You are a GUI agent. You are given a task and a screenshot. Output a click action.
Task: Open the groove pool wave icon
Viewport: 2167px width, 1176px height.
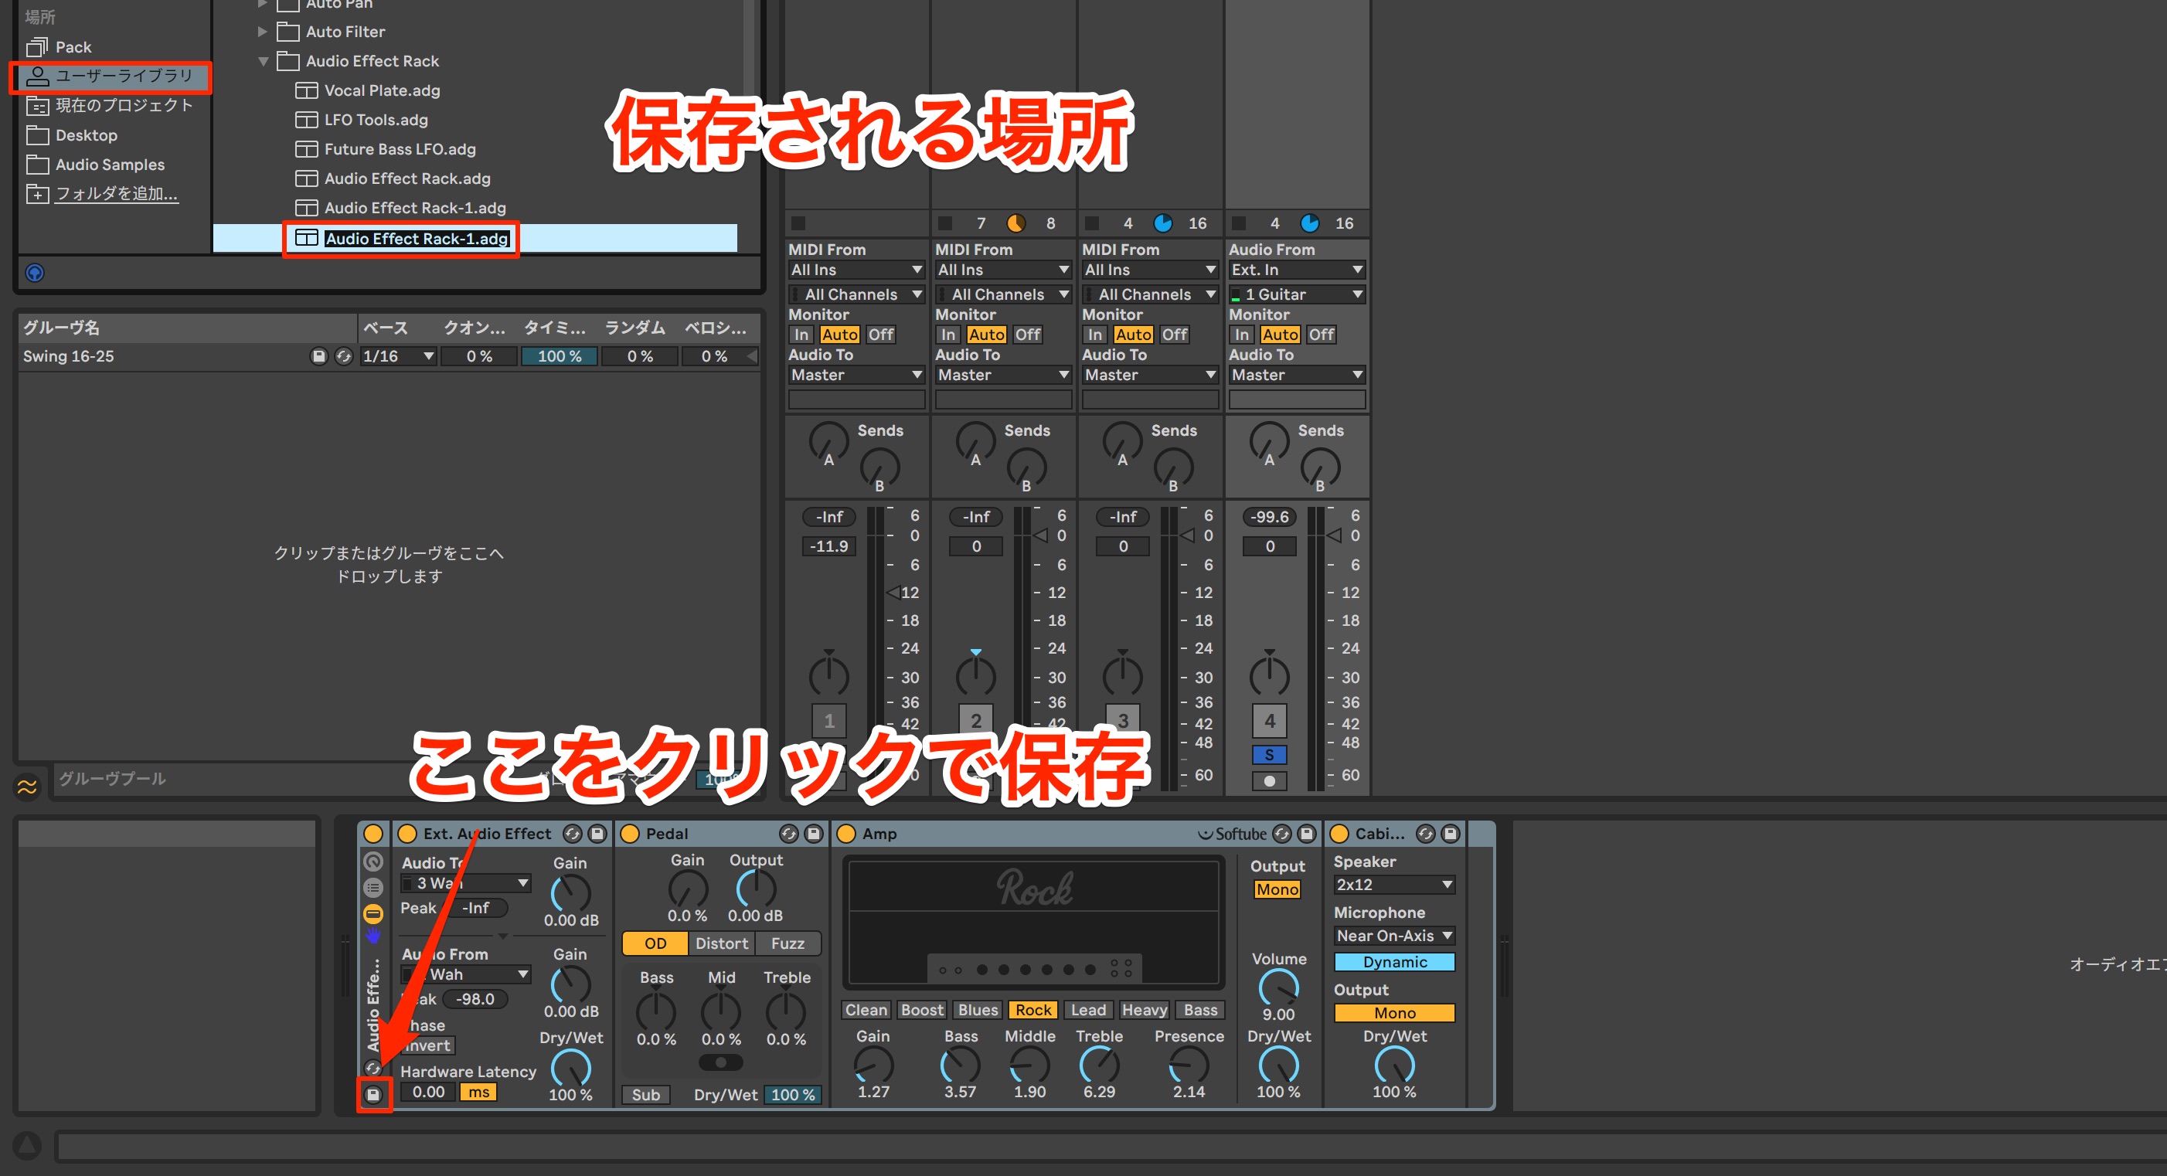click(x=27, y=787)
